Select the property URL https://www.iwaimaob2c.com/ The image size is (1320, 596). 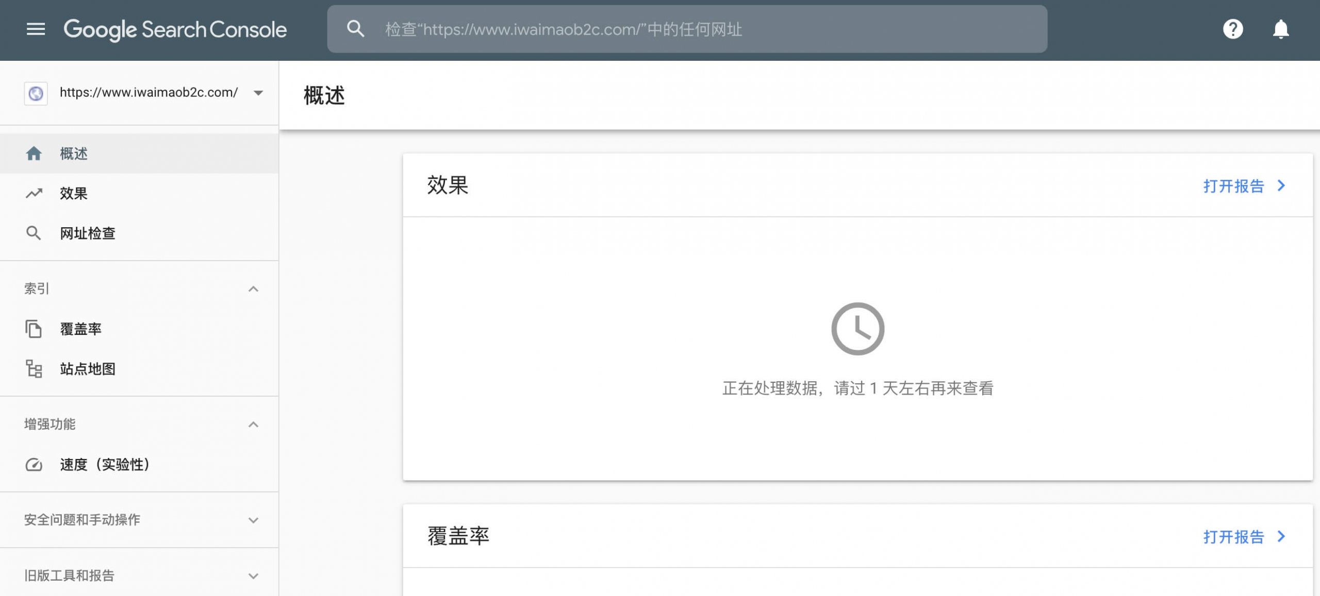click(x=148, y=92)
